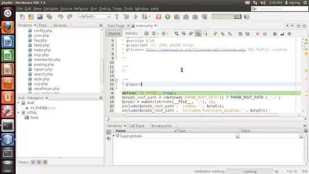Click the Build Project hammer icon
309x174 pixels.
point(117,17)
